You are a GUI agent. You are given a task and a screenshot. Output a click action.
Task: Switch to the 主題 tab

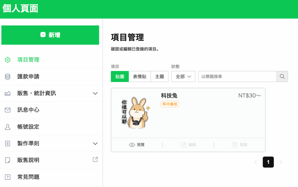[159, 77]
